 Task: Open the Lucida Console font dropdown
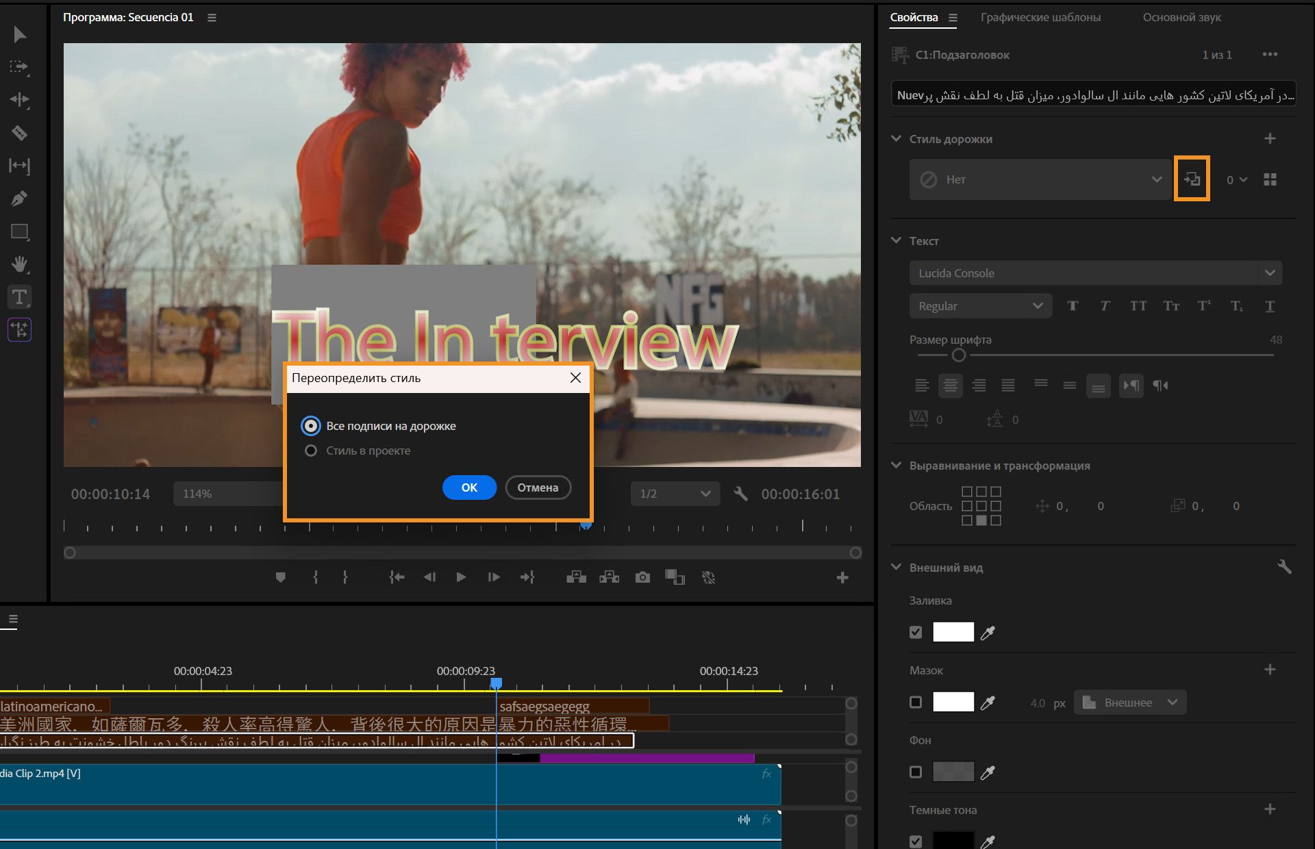point(1269,273)
